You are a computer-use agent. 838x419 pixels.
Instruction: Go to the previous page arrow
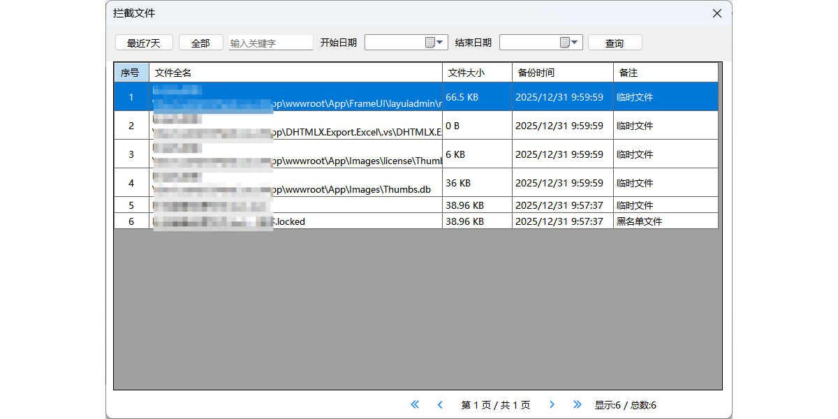tap(440, 404)
